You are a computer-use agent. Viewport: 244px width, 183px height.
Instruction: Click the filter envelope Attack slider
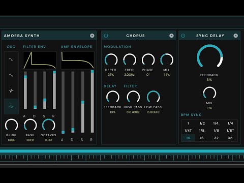click(25, 90)
